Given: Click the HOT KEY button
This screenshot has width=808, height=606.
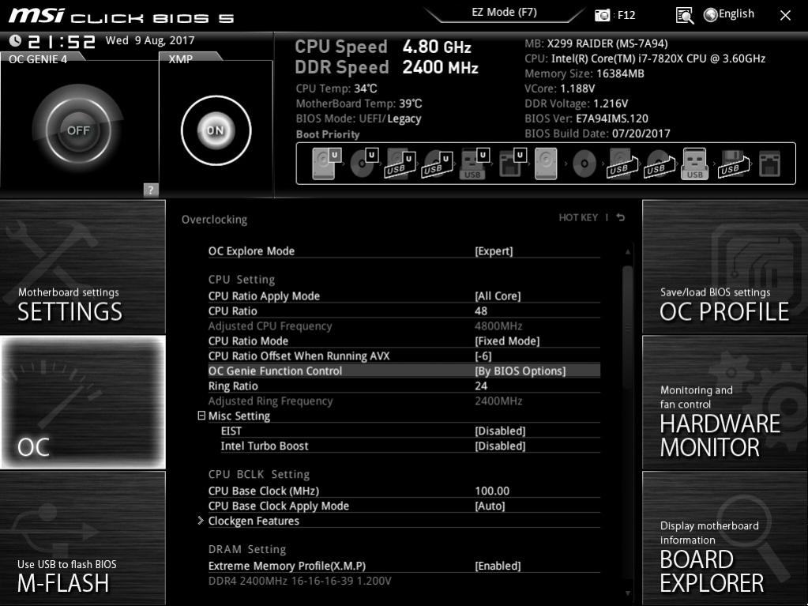Looking at the screenshot, I should (578, 217).
